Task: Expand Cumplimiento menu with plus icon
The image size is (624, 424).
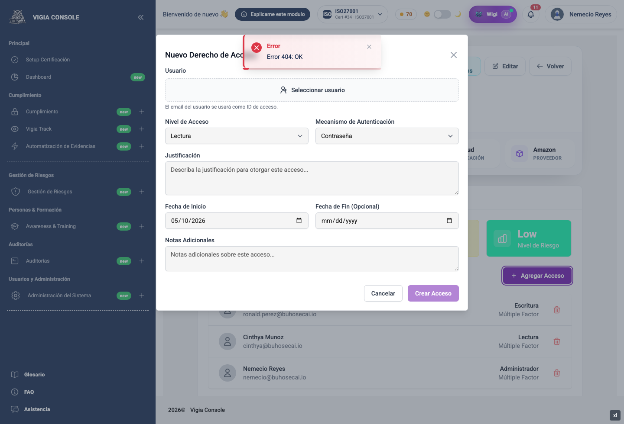Action: tap(142, 112)
